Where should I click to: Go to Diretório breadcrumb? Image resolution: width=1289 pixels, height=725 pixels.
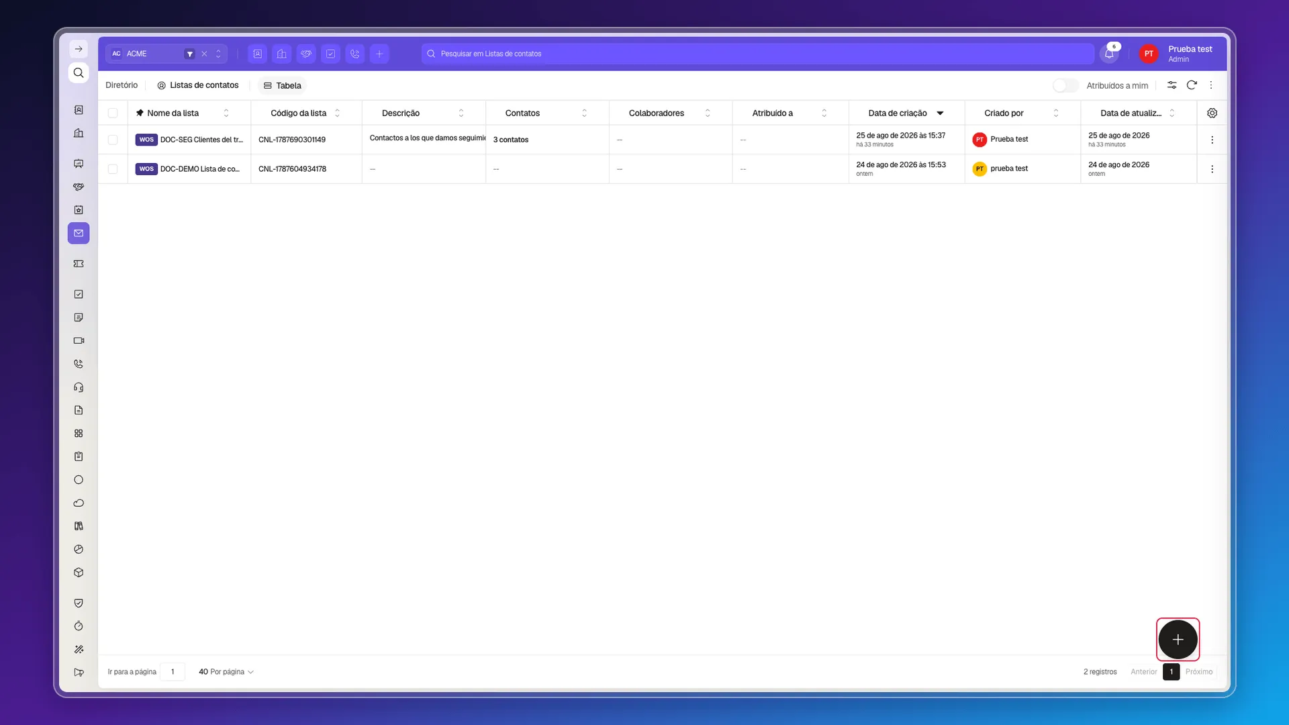[x=122, y=85]
